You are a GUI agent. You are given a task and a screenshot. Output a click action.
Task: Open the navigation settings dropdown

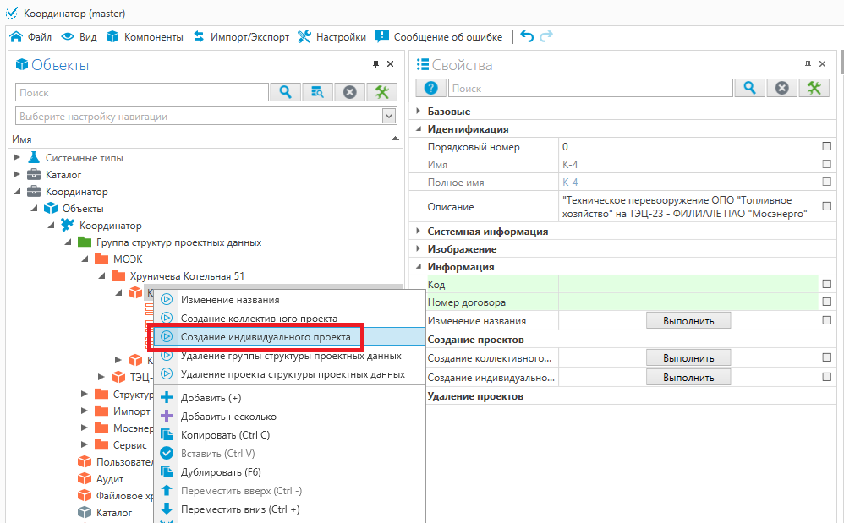389,116
